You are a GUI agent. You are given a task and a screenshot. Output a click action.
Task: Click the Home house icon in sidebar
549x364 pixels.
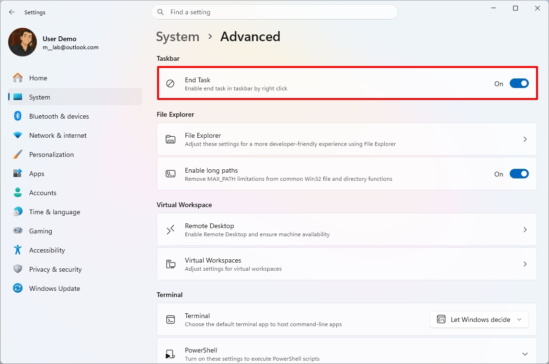(x=18, y=77)
